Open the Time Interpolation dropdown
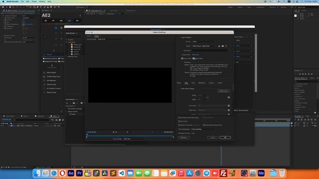Image resolution: width=319 pixels, height=179 pixels. (x=204, y=129)
